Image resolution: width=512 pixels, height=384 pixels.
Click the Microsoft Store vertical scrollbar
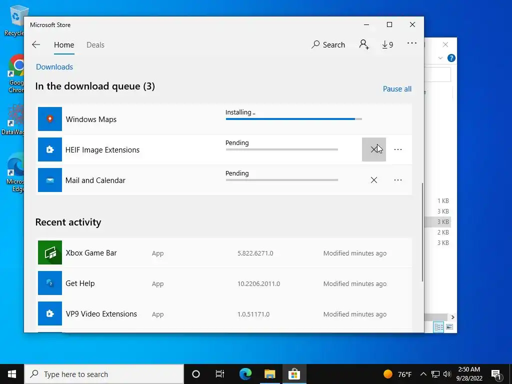(422, 232)
